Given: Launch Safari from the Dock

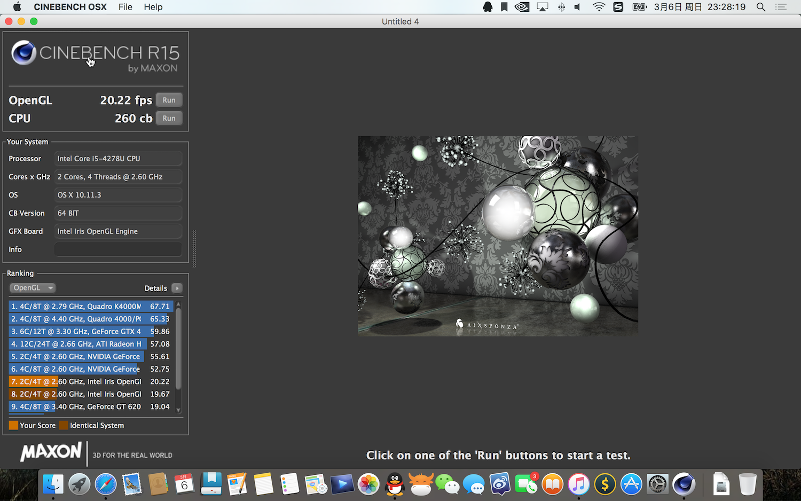Looking at the screenshot, I should click(106, 484).
